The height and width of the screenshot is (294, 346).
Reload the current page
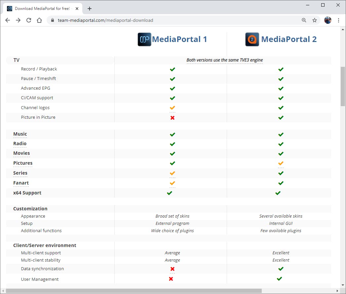[x=29, y=20]
